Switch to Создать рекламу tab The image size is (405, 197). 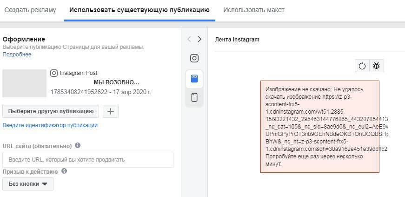coord(30,10)
